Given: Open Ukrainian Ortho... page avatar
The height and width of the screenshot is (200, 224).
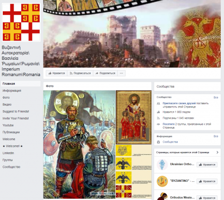Looking at the screenshot, I should (x=162, y=164).
